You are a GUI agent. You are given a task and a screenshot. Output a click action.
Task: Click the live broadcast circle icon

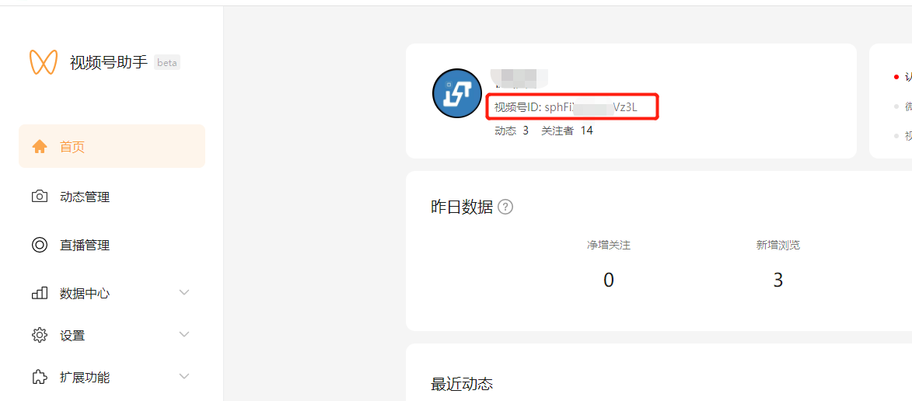point(40,245)
